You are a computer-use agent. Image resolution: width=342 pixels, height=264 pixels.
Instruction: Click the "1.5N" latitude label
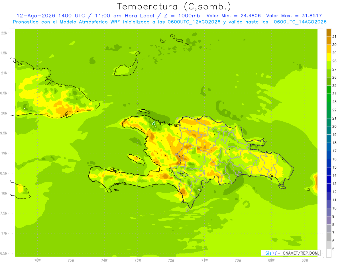4,53
